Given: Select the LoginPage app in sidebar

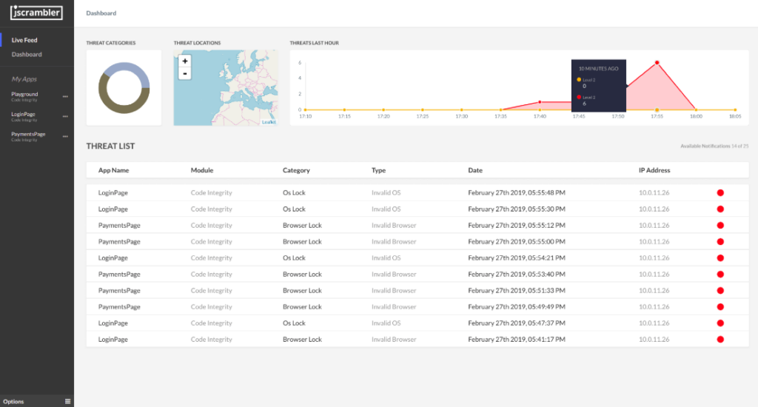Looking at the screenshot, I should coord(23,115).
